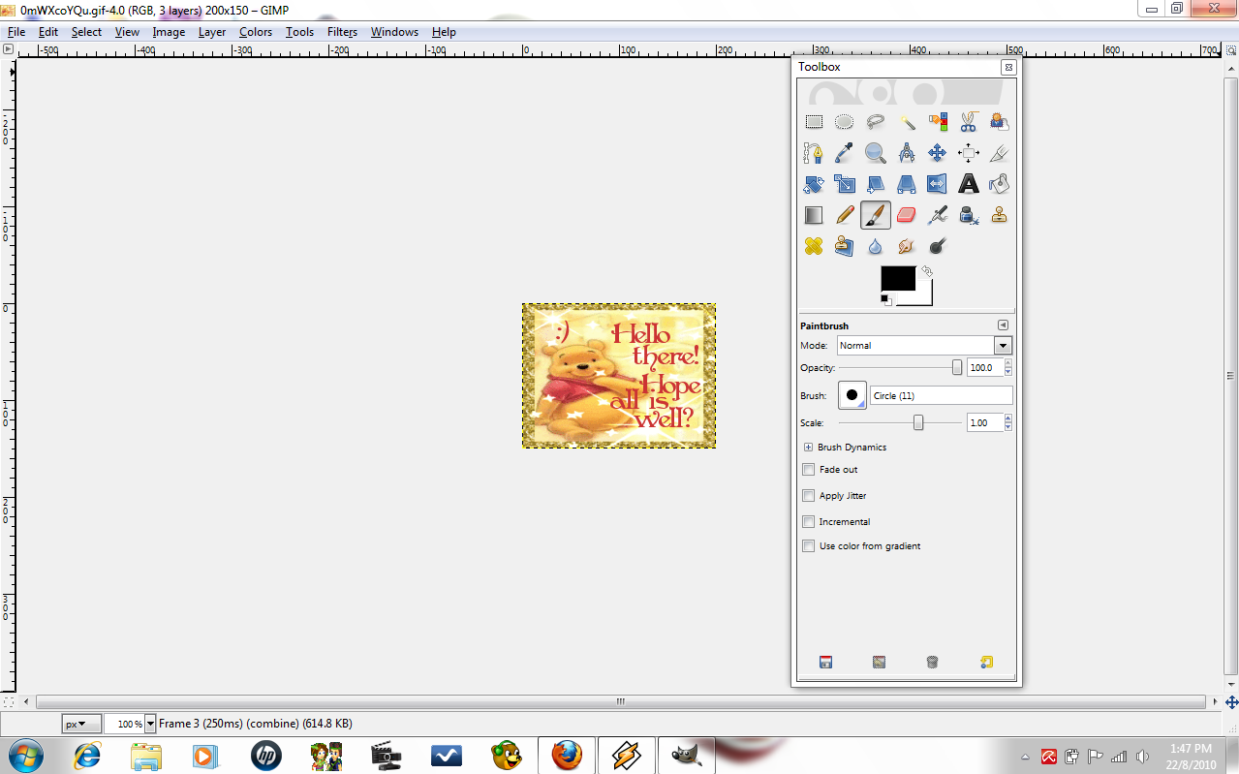This screenshot has height=774, width=1239.
Task: Select the Clone stamp tool
Action: click(1000, 215)
